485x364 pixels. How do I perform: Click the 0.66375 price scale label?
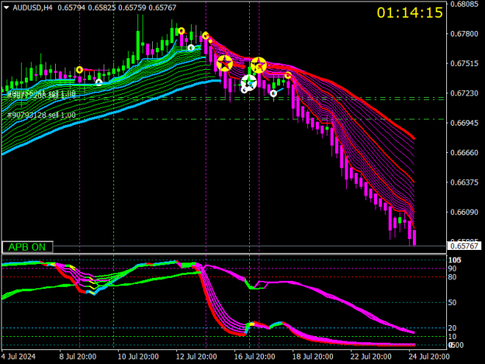[464, 182]
